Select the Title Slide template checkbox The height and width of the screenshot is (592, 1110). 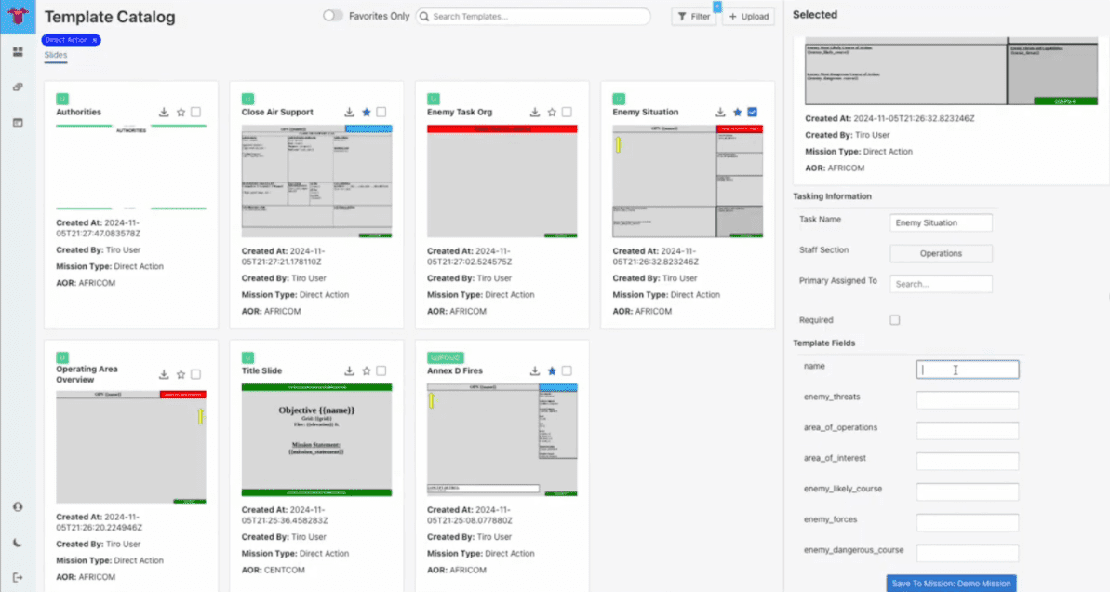click(x=381, y=370)
